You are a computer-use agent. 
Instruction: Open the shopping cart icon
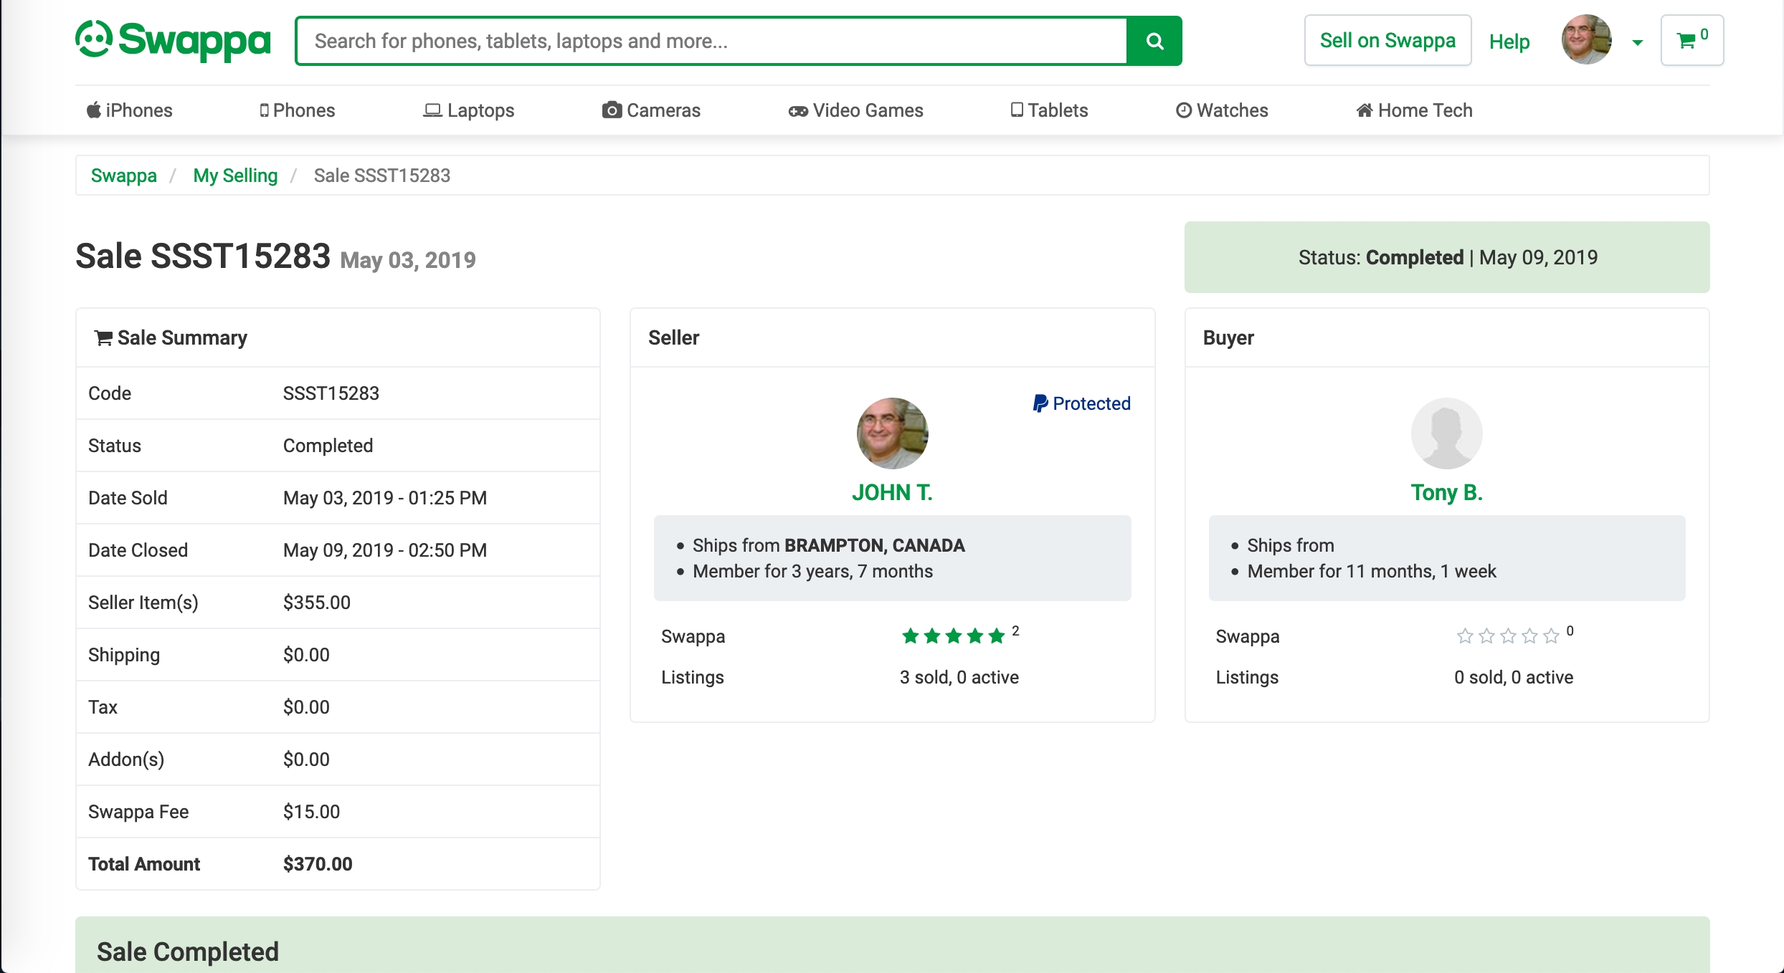point(1691,41)
